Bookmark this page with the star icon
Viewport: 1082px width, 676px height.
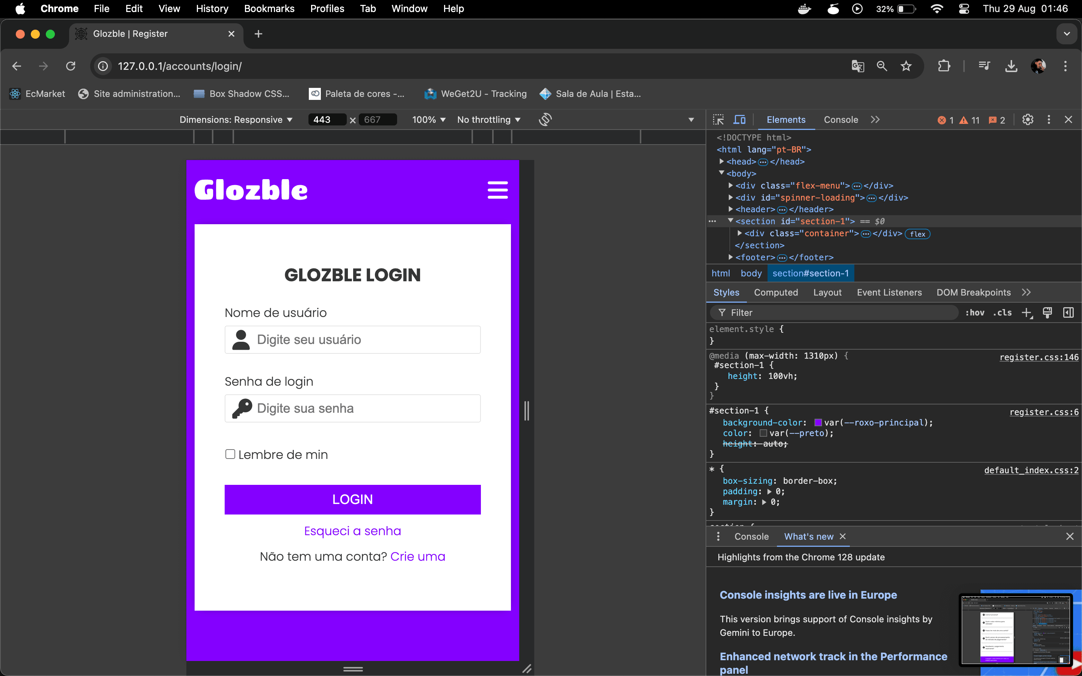click(x=906, y=66)
